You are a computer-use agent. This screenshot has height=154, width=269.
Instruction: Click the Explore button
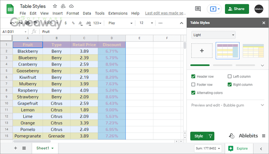(x=238, y=148)
